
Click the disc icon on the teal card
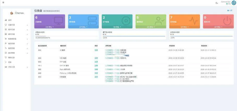click(x=126, y=21)
